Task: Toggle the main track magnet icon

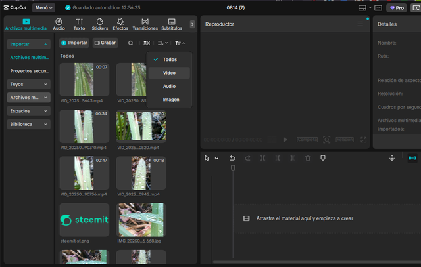Action: point(412,158)
